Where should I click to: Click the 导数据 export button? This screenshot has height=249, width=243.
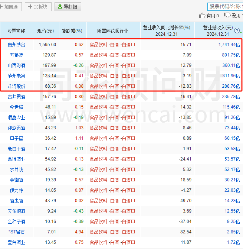[x=68, y=7]
